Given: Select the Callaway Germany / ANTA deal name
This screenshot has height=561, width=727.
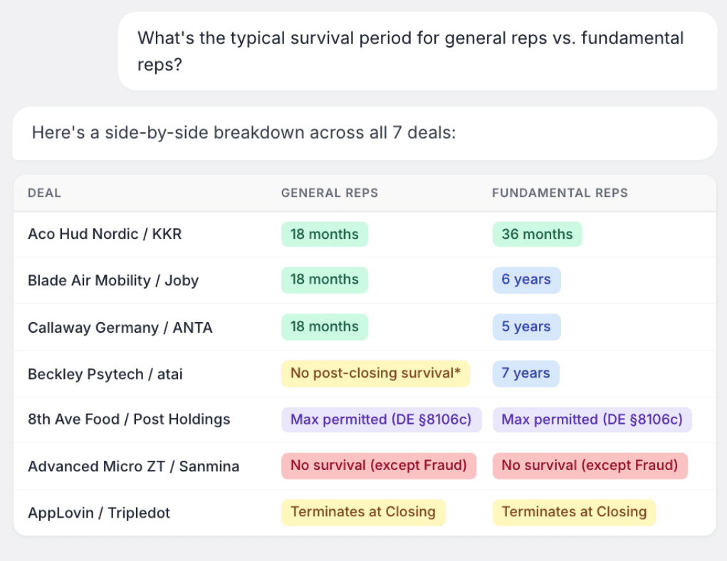Looking at the screenshot, I should pos(120,327).
